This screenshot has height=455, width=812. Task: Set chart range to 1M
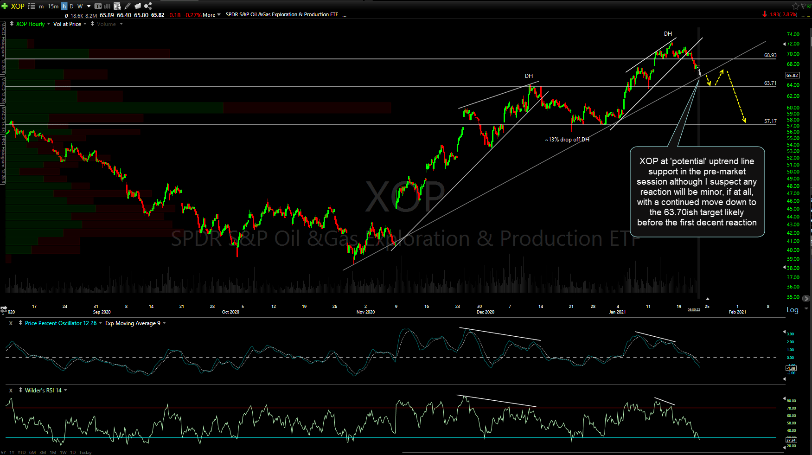(53, 452)
